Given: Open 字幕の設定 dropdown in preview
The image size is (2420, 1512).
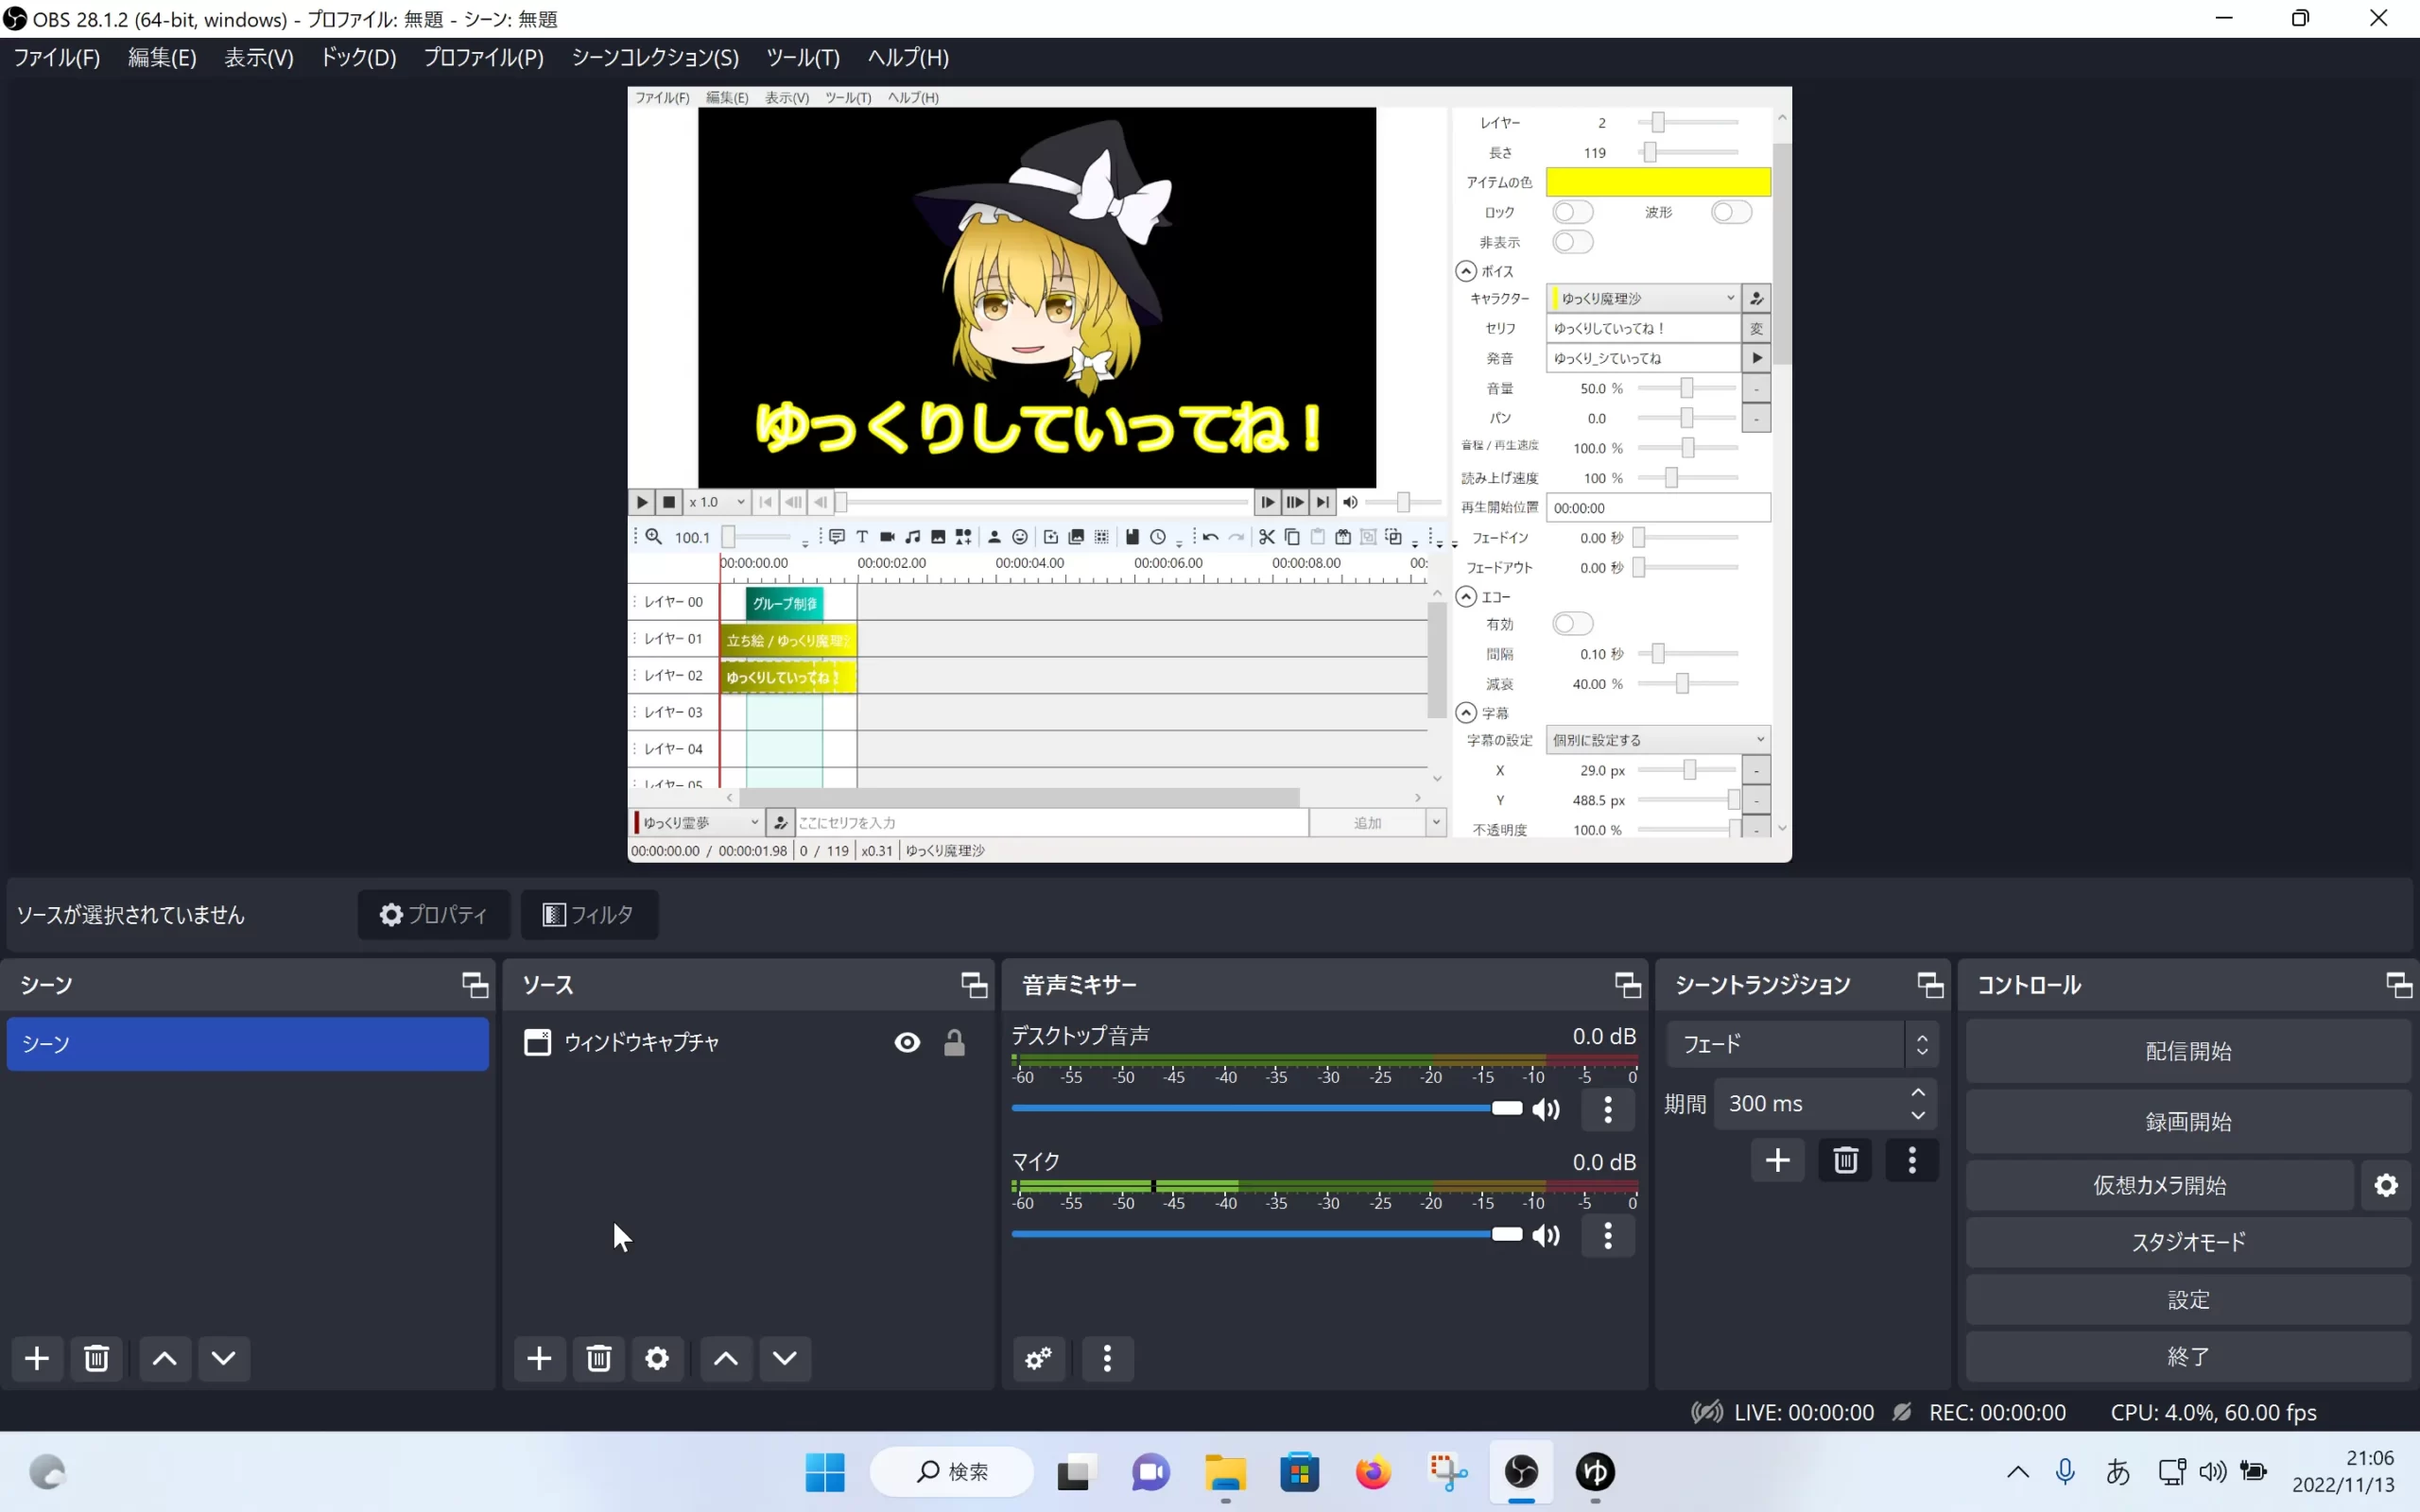Looking at the screenshot, I should coord(1658,740).
